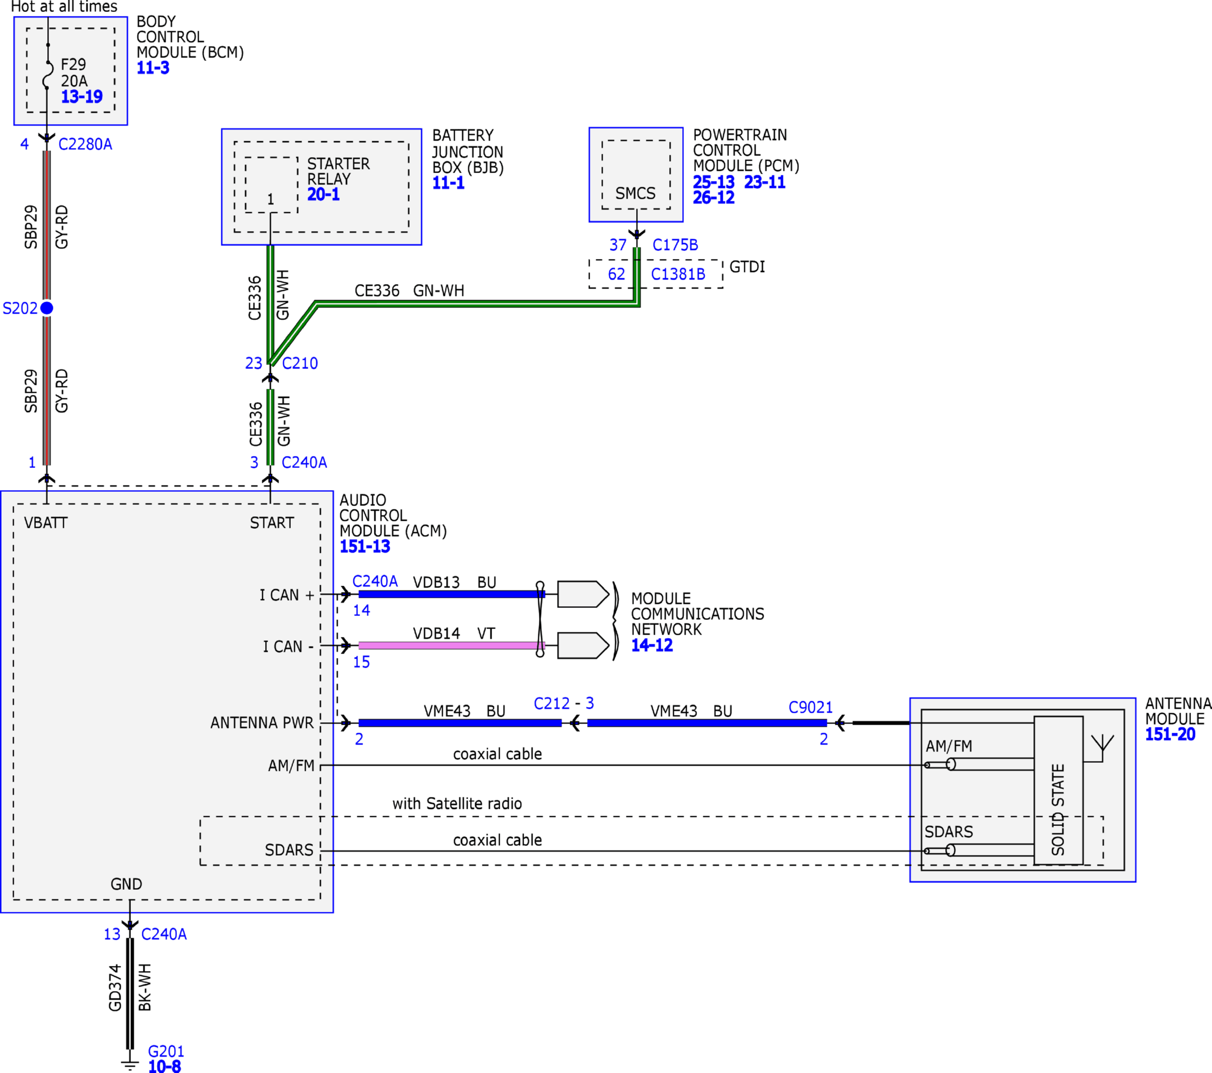Click the I CAN - network arrow symbol

[583, 646]
